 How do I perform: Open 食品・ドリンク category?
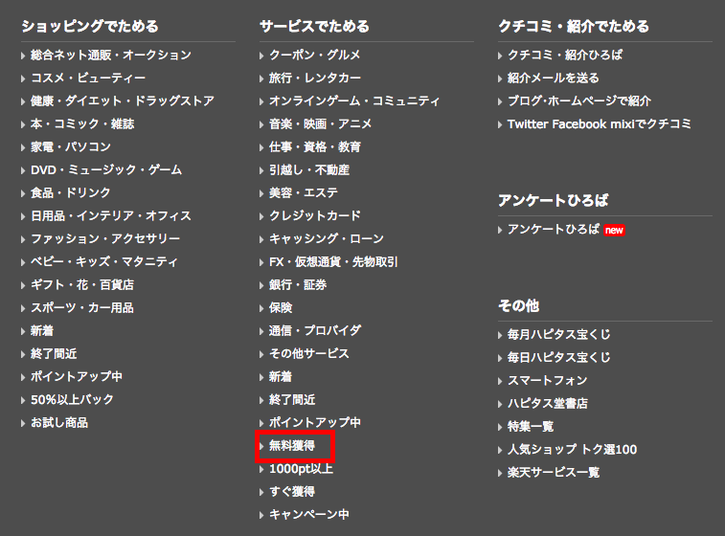pyautogui.click(x=71, y=192)
